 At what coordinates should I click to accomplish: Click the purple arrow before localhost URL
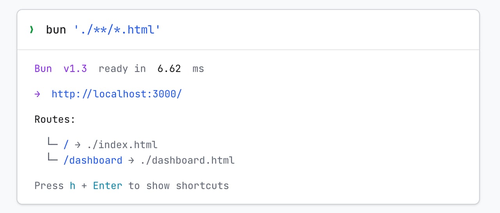tap(37, 94)
